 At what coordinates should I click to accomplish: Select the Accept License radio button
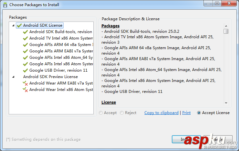tap(199, 113)
